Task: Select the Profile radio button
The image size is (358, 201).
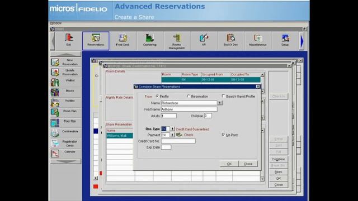Action: pyautogui.click(x=157, y=97)
